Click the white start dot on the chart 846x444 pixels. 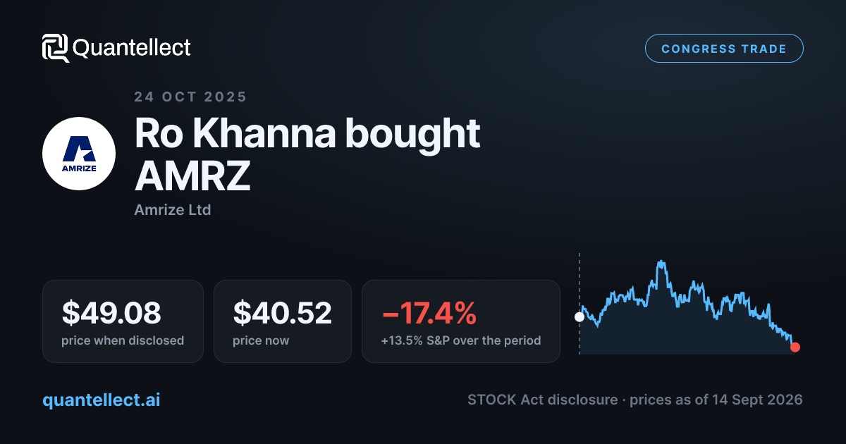pyautogui.click(x=580, y=317)
